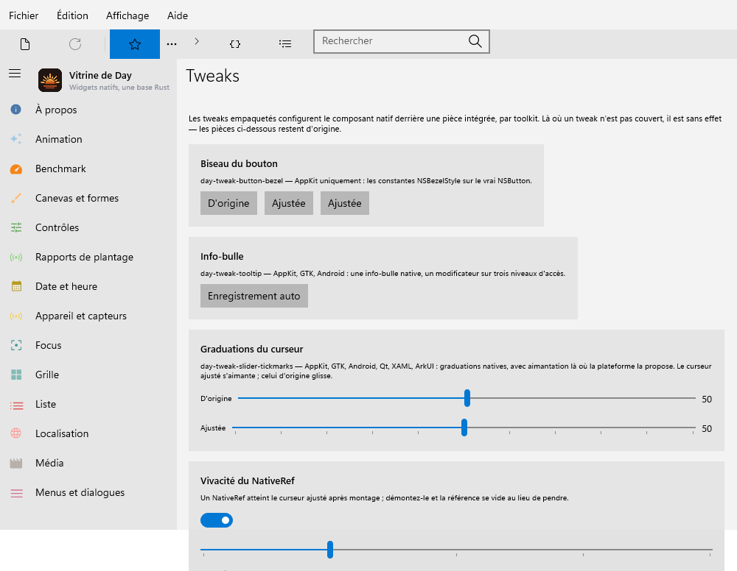The height and width of the screenshot is (571, 737).
Task: Click the Grille grid icon
Action: click(x=16, y=375)
